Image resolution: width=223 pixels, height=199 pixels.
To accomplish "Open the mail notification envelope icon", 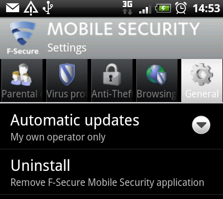I will [13, 8].
